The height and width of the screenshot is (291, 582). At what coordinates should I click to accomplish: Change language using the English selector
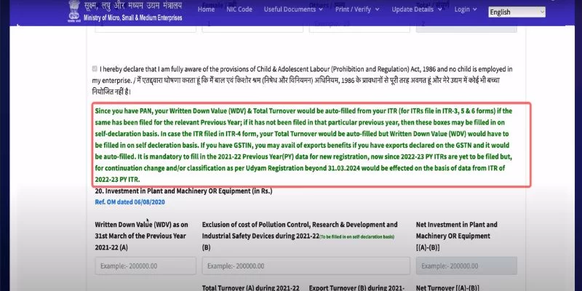[x=517, y=12]
